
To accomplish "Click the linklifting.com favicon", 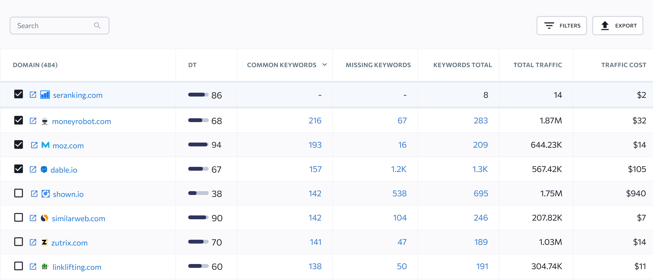I will click(x=45, y=267).
